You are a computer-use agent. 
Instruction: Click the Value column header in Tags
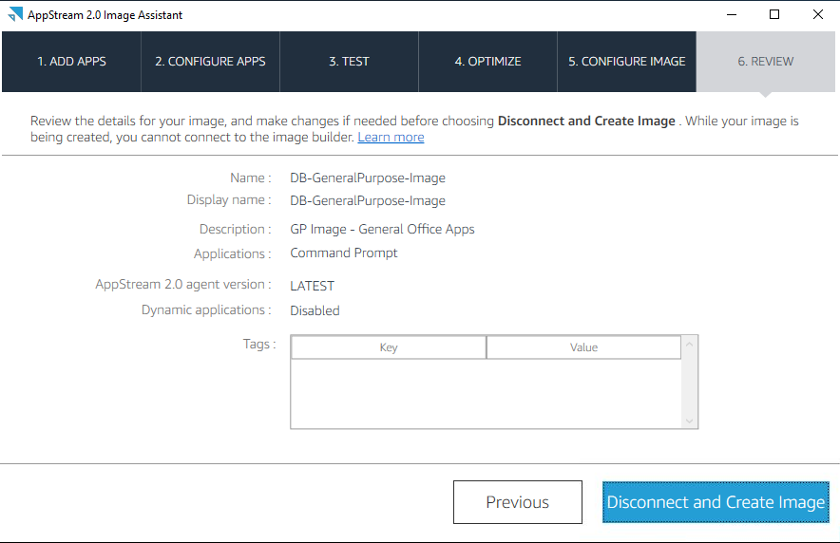point(584,347)
